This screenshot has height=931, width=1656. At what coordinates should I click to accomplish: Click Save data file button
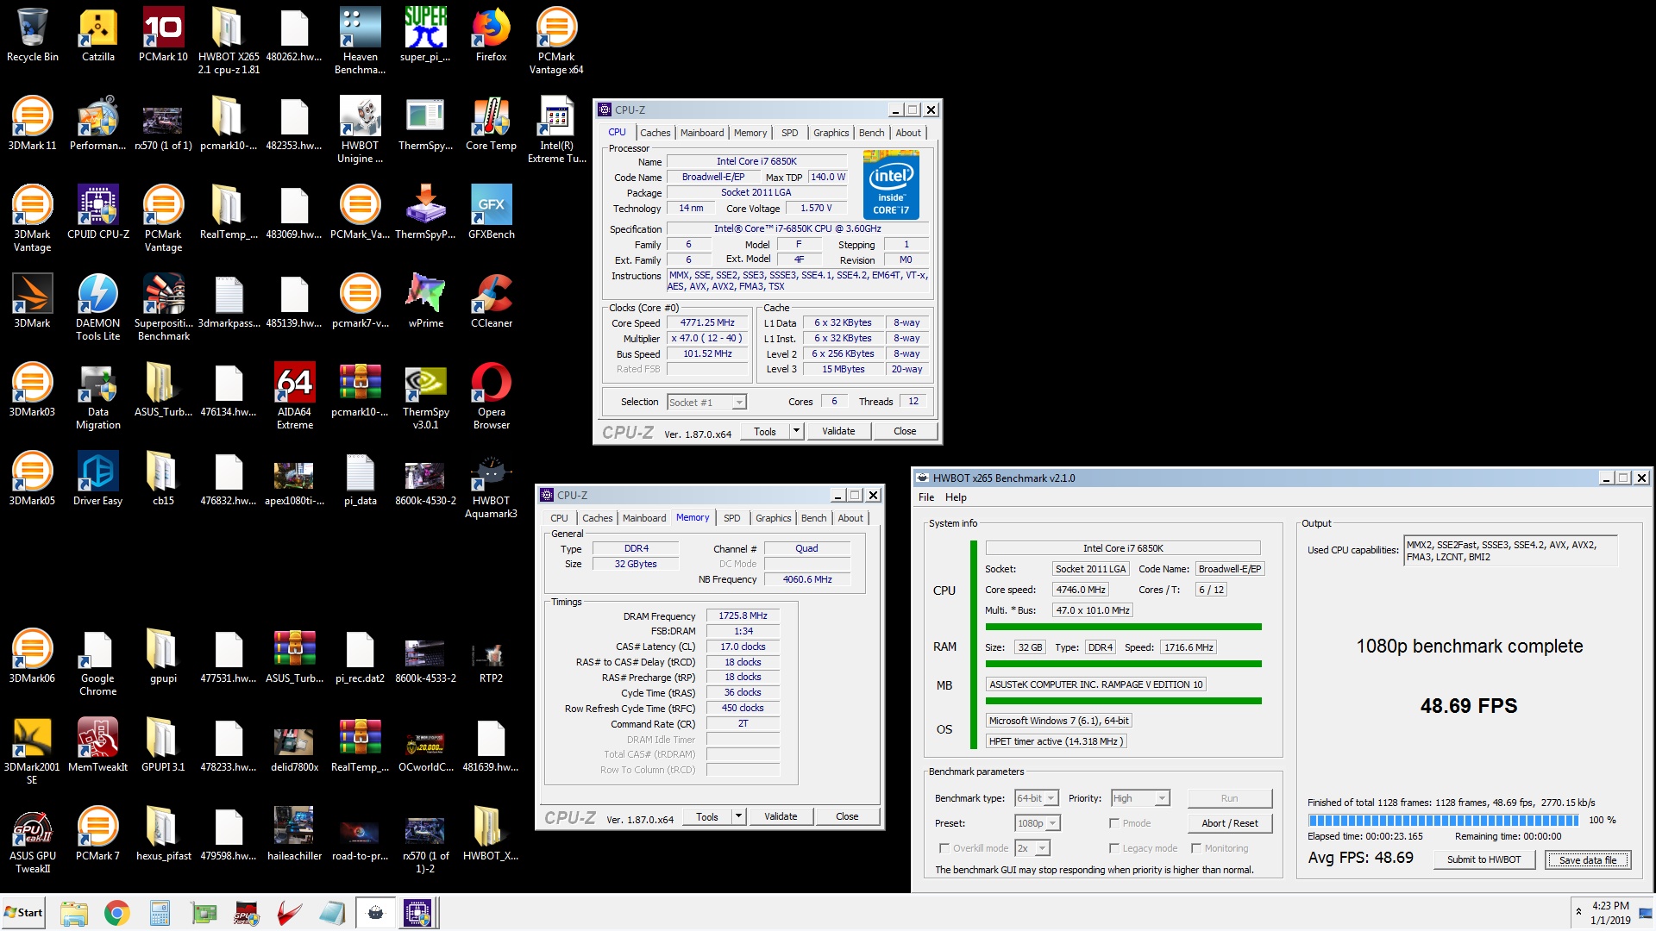(1587, 859)
